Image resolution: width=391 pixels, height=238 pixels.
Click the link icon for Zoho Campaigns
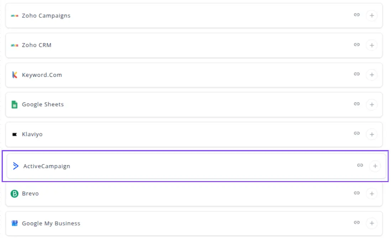pos(356,15)
